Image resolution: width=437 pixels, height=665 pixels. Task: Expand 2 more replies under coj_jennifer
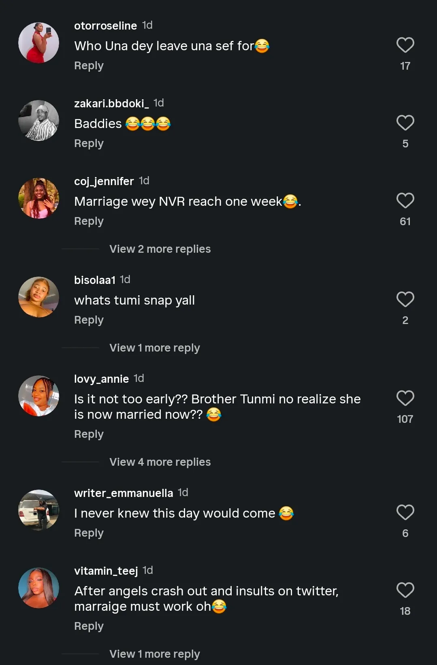(x=160, y=249)
